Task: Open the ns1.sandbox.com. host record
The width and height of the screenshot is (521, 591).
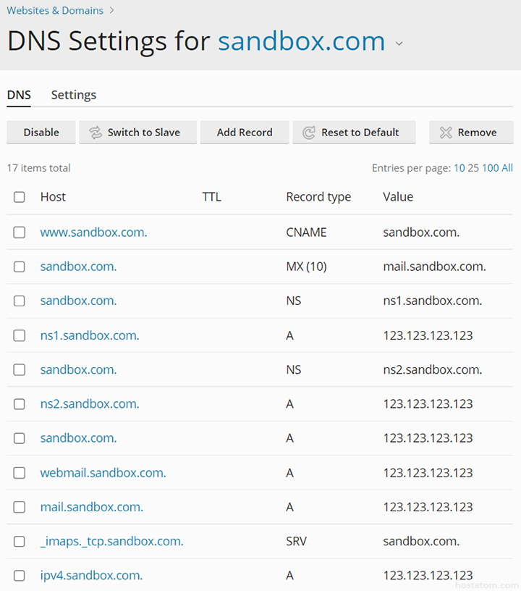Action: (x=90, y=335)
